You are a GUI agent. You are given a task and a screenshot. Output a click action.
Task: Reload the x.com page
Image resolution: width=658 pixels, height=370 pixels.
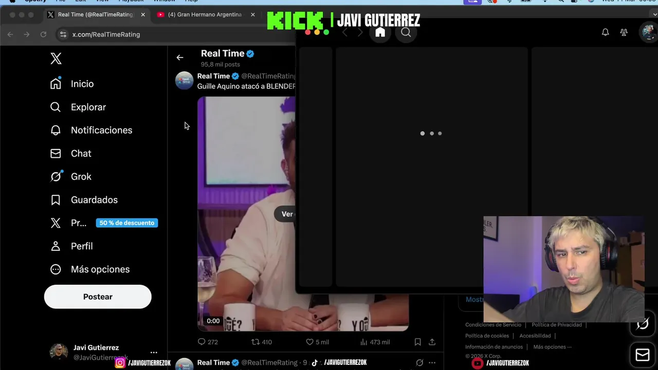pyautogui.click(x=44, y=34)
